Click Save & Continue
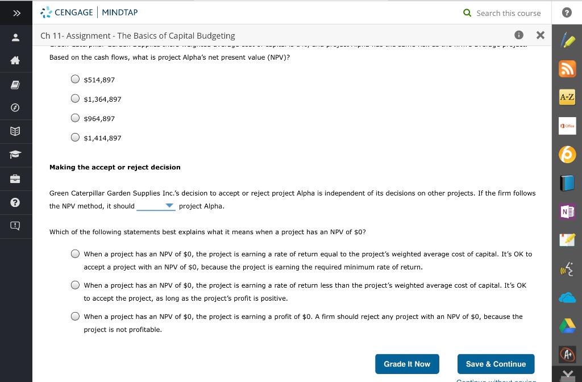 496,364
